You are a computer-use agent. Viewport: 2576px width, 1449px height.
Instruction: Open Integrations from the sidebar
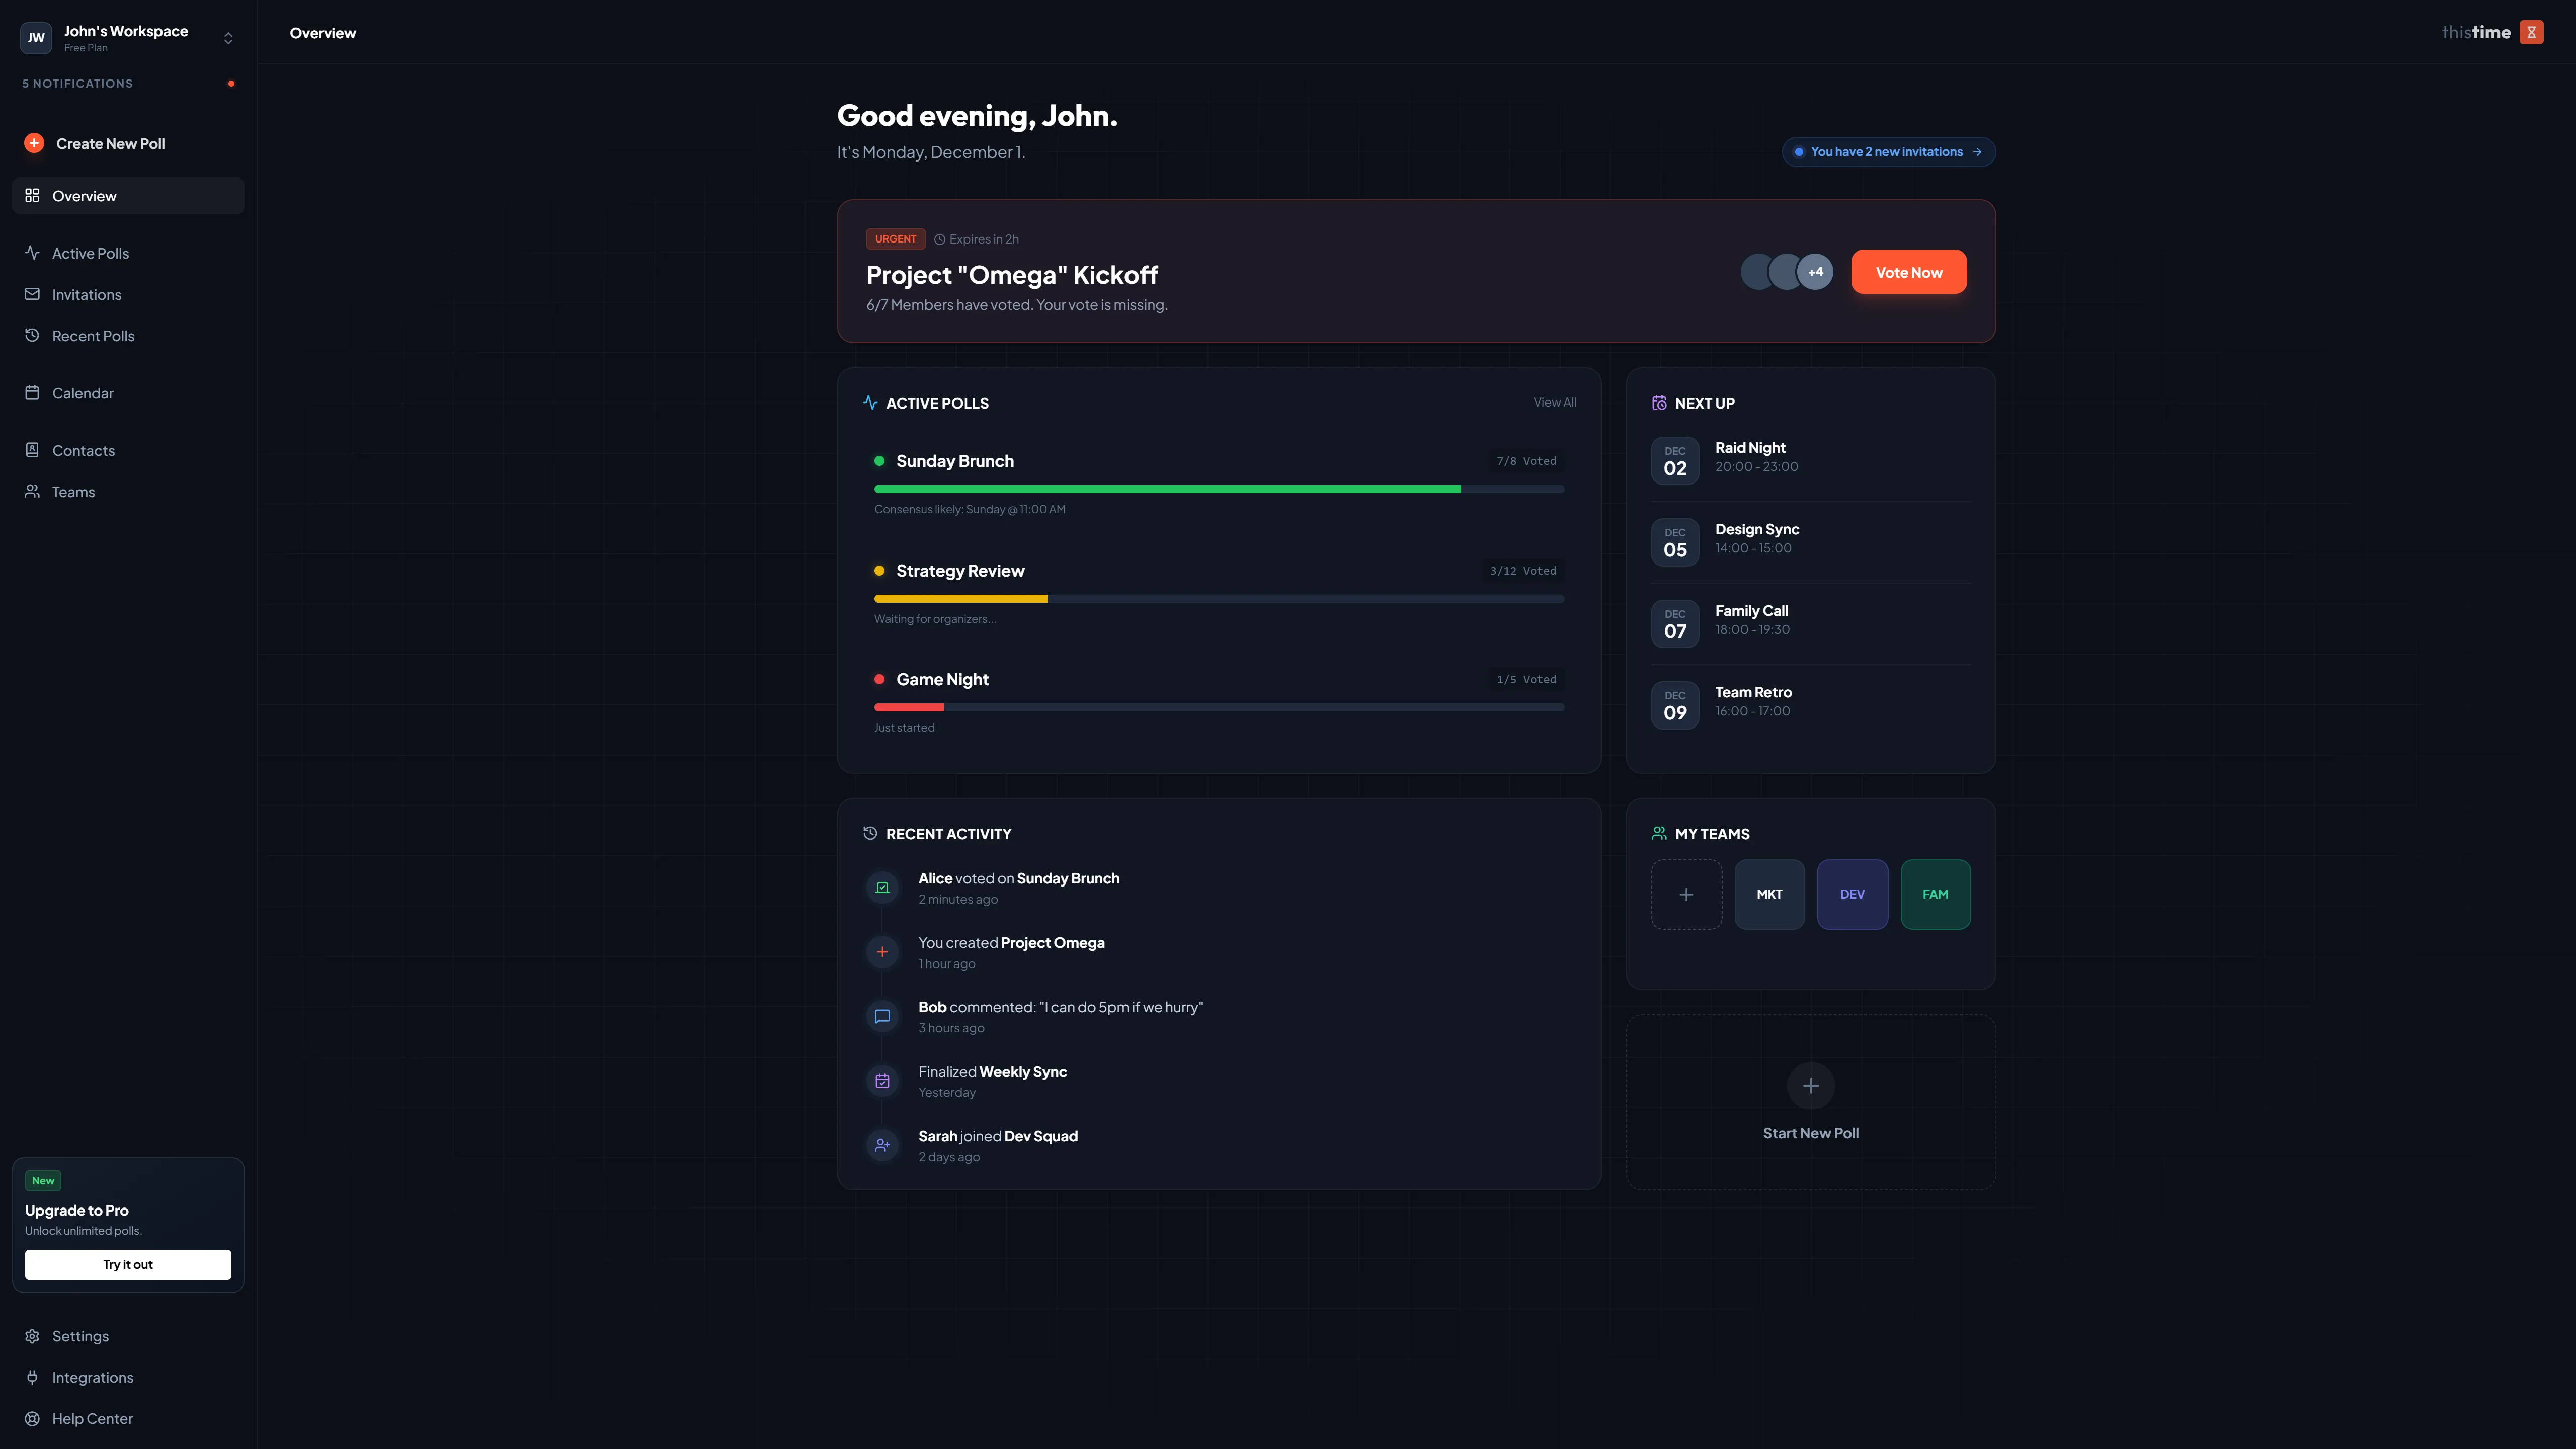pos(128,1377)
